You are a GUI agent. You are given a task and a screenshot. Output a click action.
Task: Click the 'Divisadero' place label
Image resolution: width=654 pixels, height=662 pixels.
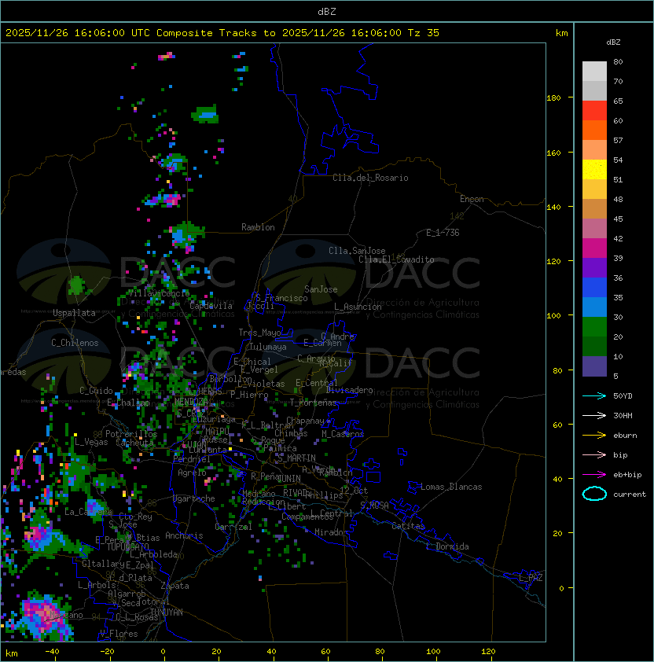click(x=349, y=390)
